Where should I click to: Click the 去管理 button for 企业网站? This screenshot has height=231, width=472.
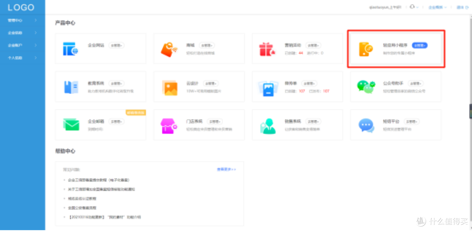click(117, 45)
